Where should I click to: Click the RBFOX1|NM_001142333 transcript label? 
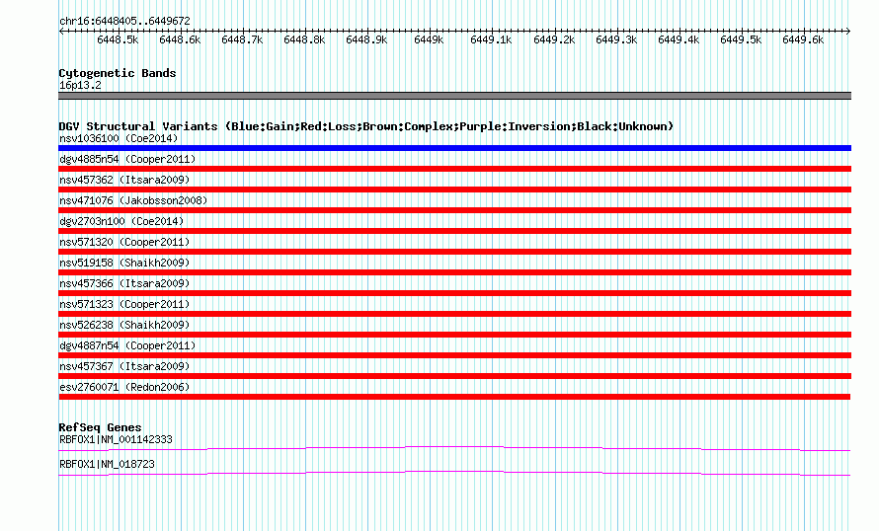116,439
